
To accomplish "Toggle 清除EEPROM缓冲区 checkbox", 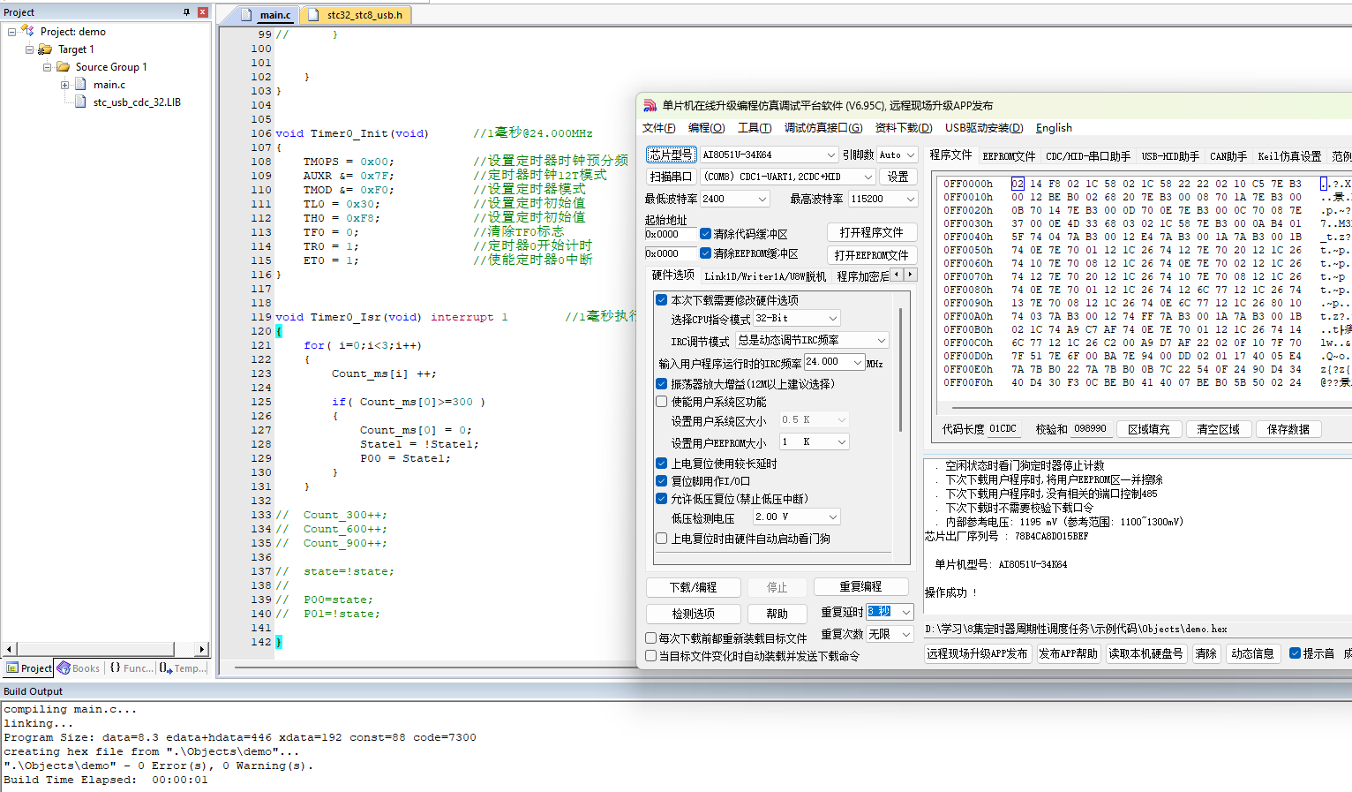I will (x=705, y=253).
